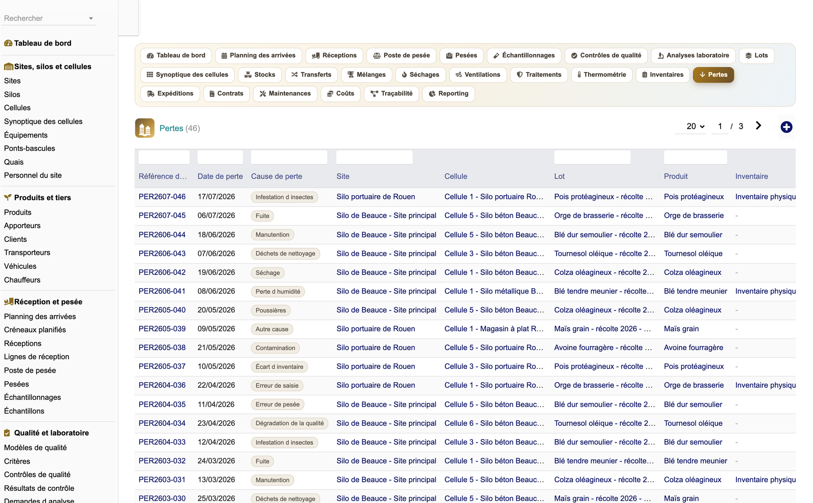
Task: Click the Produits et tiers sprout icon
Action: [8, 197]
